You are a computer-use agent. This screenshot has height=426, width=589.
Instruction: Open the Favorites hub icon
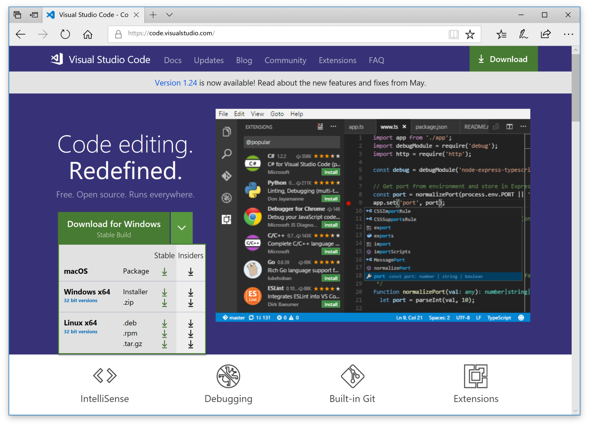point(501,34)
